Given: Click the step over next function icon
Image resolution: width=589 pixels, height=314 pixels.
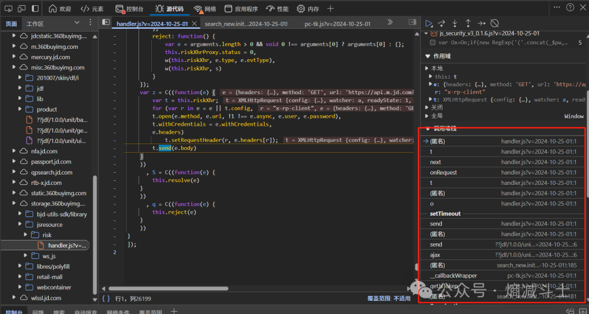Looking at the screenshot, I should [x=442, y=24].
